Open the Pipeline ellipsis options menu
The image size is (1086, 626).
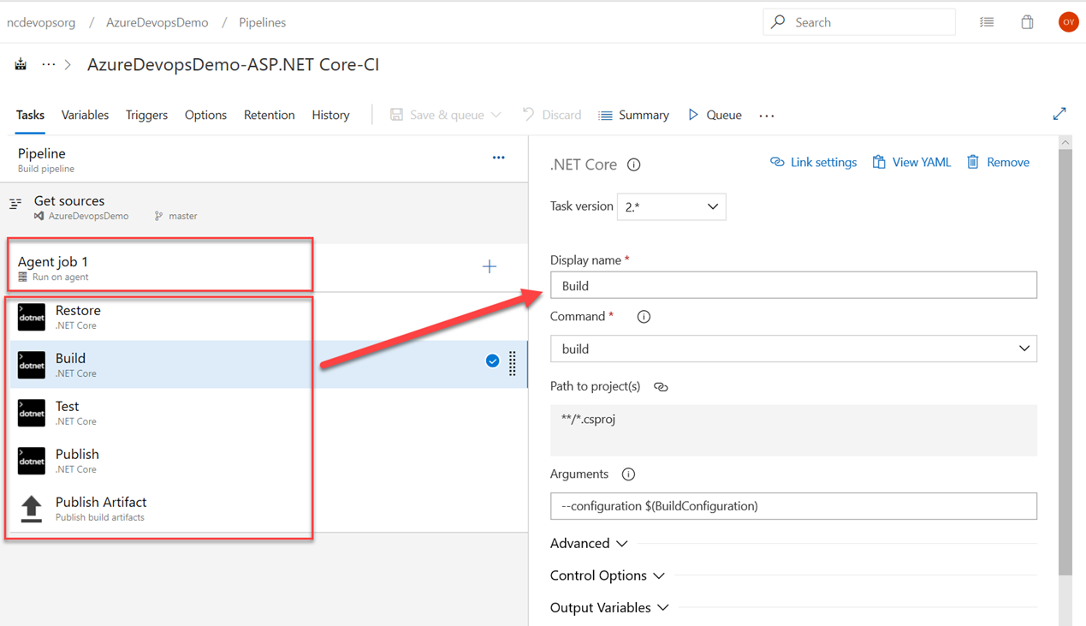point(499,158)
